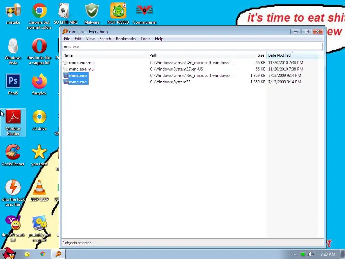Viewport: 345px width, 259px height.
Task: Sort results by the Name column
Action: [105, 55]
